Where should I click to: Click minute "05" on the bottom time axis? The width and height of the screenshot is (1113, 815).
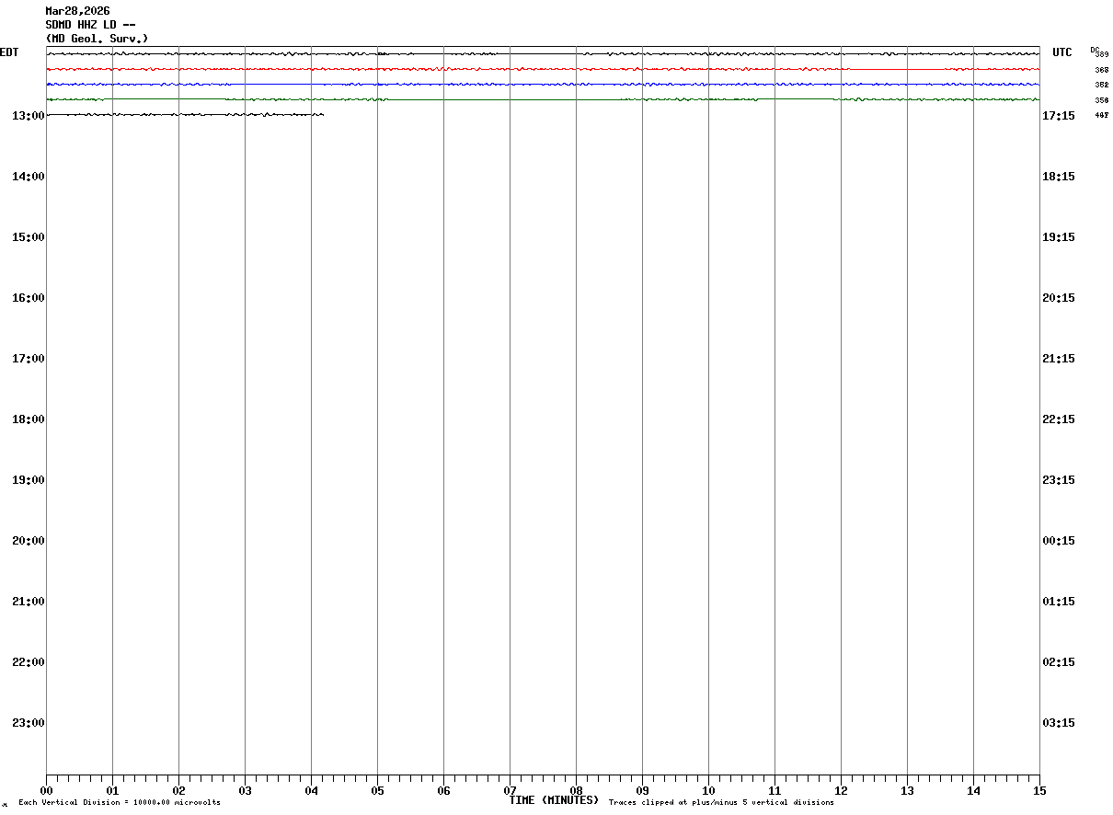377,790
